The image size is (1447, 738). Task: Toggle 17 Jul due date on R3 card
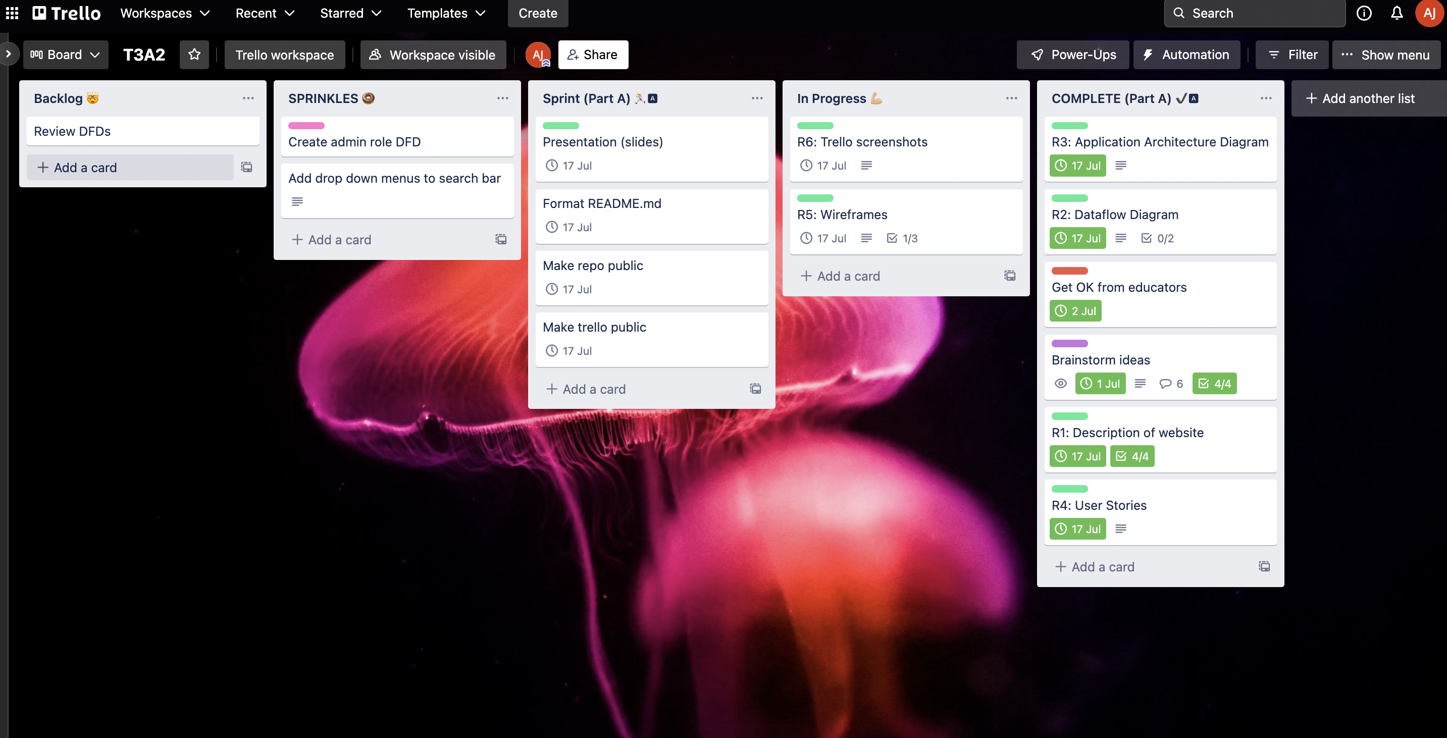point(1077,166)
